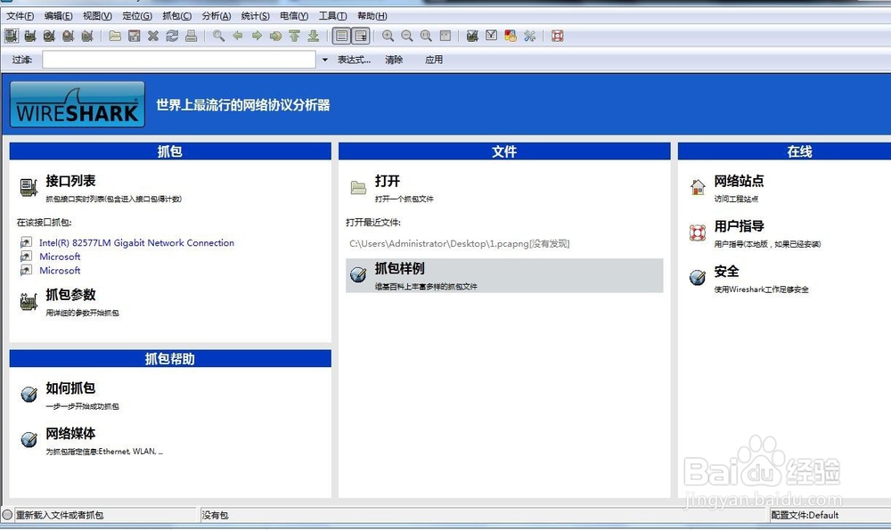Open the 电信(Y) menu
The width and height of the screenshot is (891, 530).
[x=294, y=16]
